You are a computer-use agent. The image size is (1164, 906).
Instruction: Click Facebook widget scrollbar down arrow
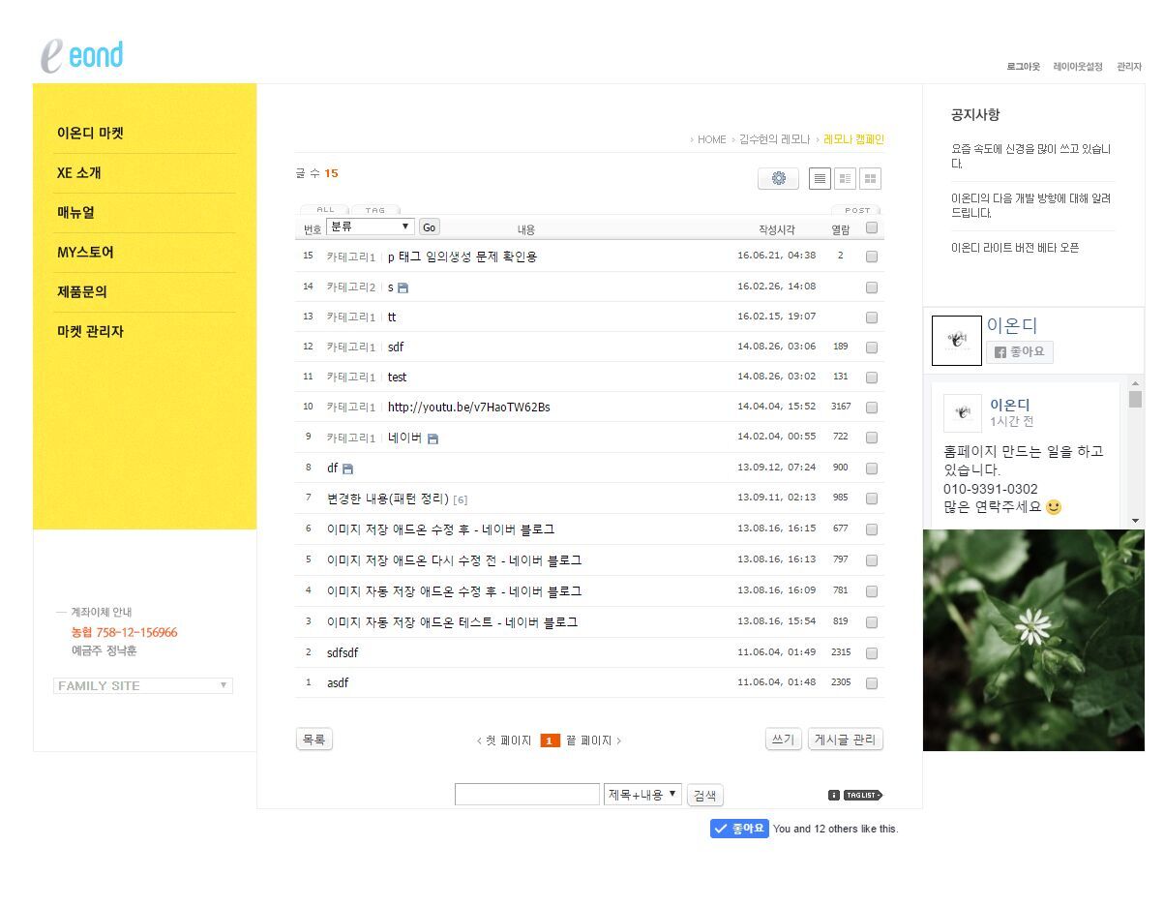pyautogui.click(x=1135, y=521)
